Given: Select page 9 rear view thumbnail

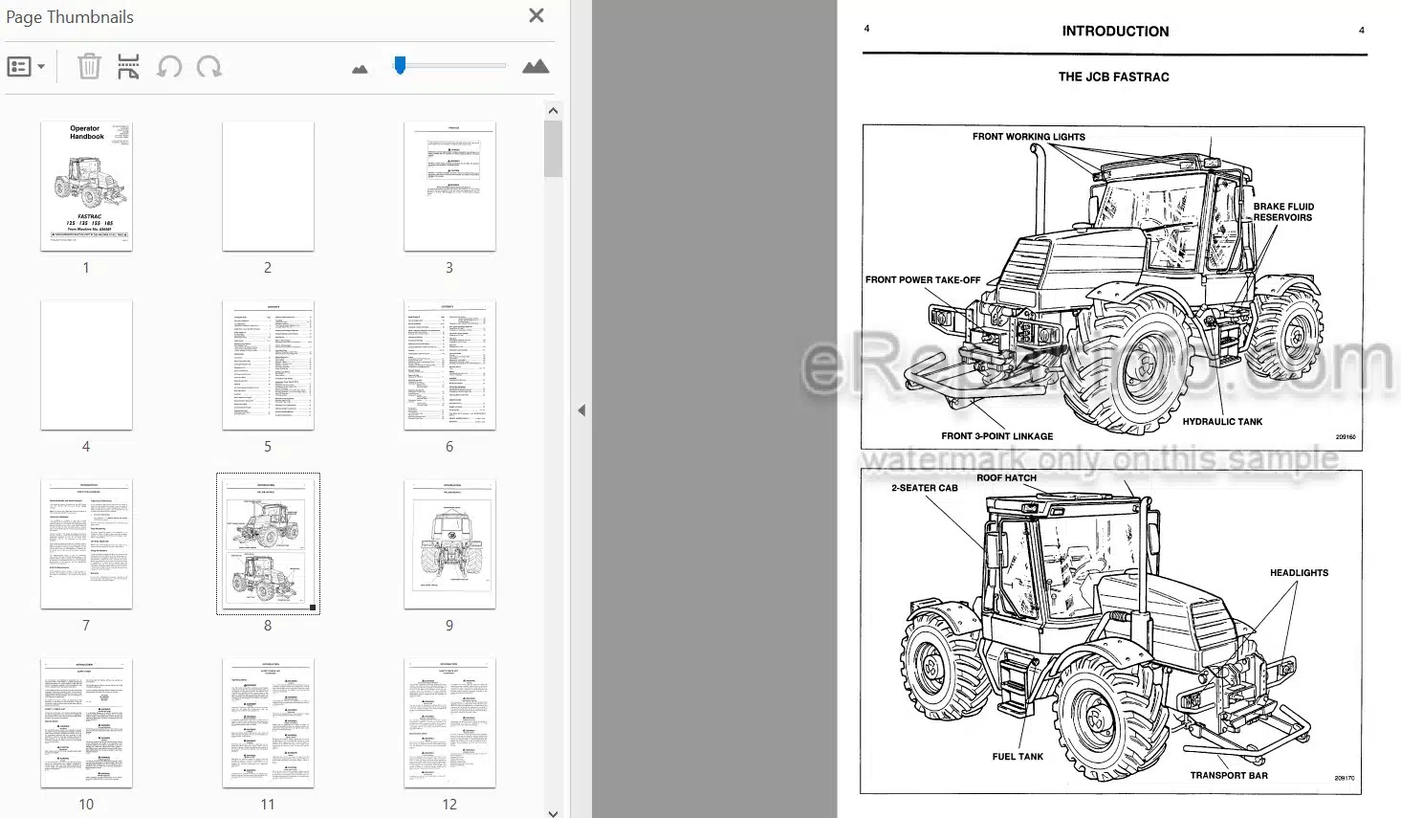Looking at the screenshot, I should point(449,544).
